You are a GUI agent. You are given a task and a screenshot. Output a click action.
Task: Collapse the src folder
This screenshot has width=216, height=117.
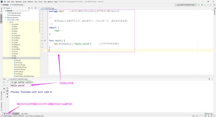coord(8,22)
